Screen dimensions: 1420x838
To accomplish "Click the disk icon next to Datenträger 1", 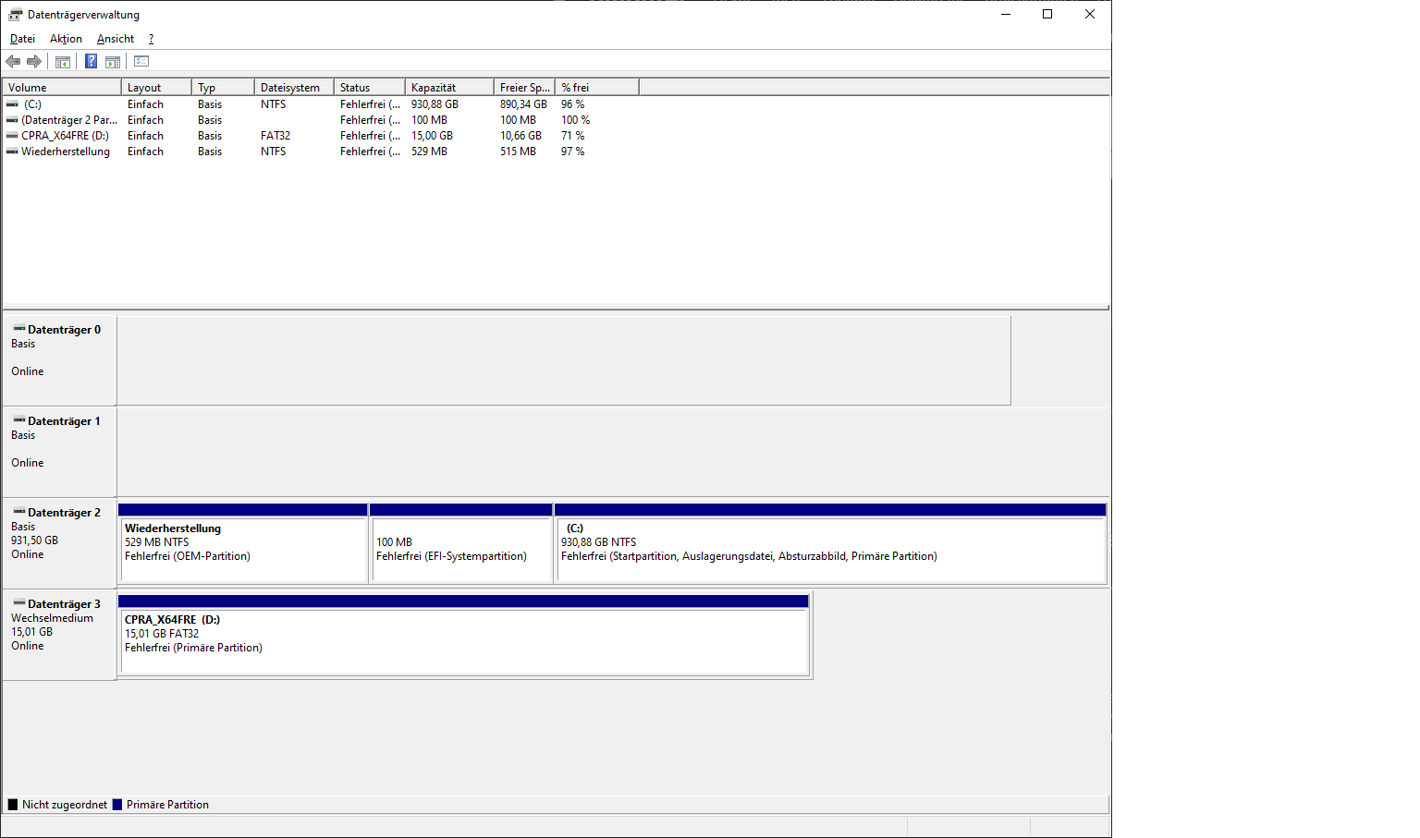I will [19, 420].
